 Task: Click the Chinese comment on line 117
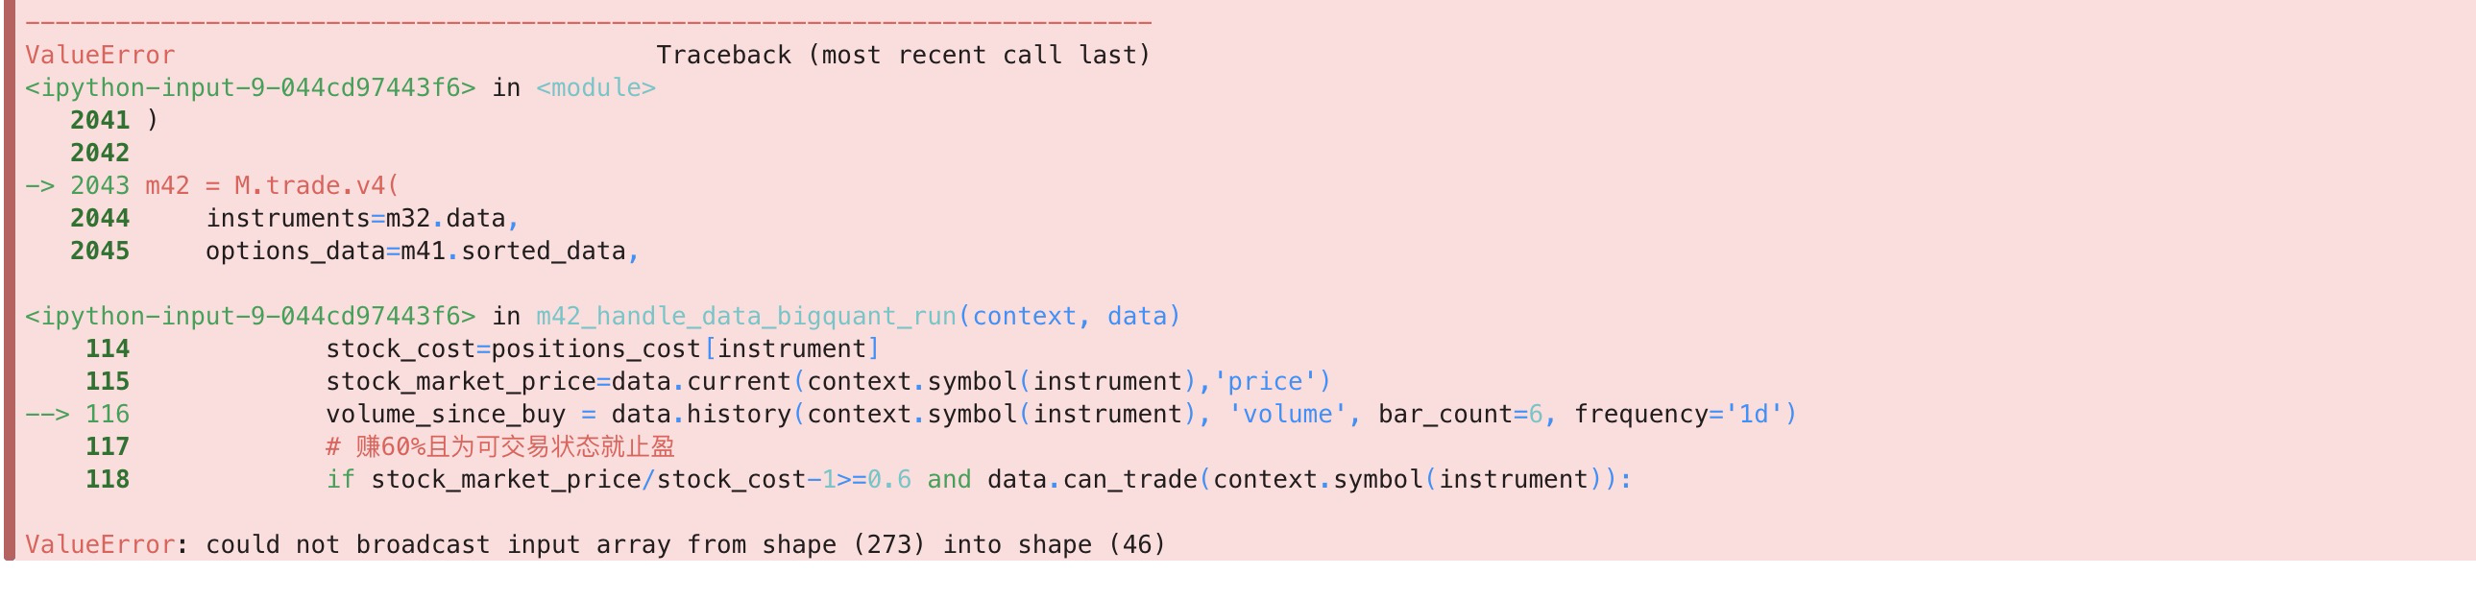tap(499, 447)
